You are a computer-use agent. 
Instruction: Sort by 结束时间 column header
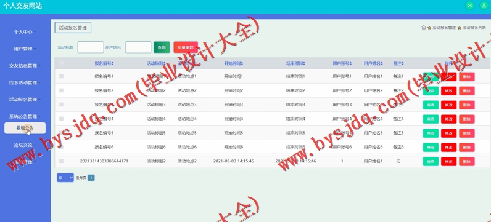pyautogui.click(x=295, y=64)
